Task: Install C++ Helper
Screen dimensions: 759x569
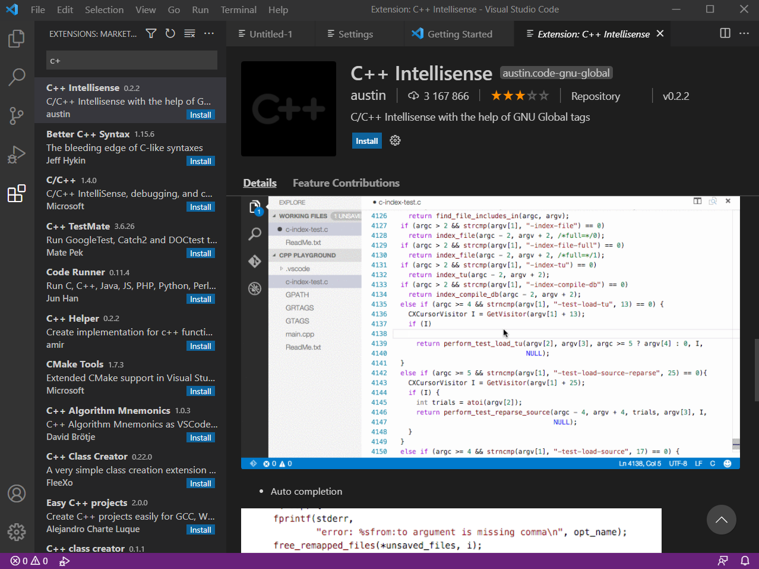Action: point(201,346)
